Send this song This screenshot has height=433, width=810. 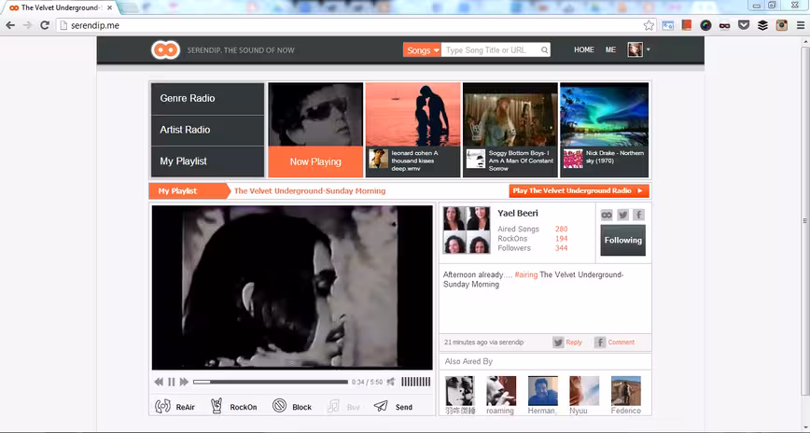click(x=393, y=407)
